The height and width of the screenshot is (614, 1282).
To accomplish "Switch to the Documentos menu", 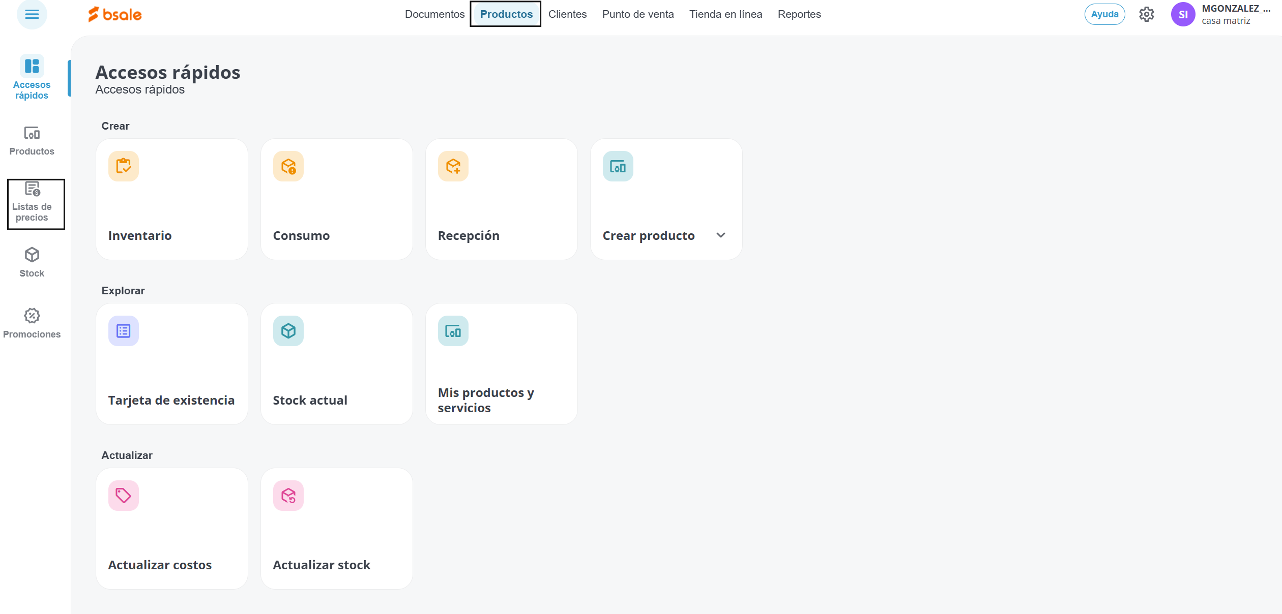I will (x=434, y=14).
